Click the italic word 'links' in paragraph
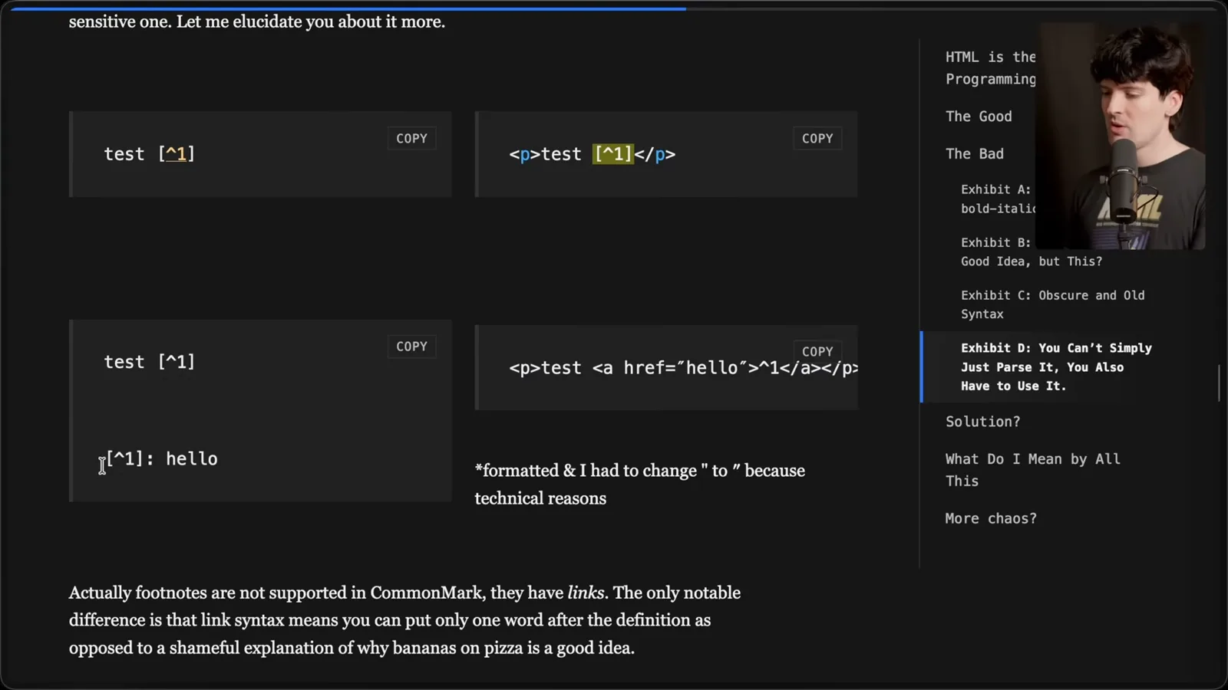The height and width of the screenshot is (690, 1228). pos(586,593)
